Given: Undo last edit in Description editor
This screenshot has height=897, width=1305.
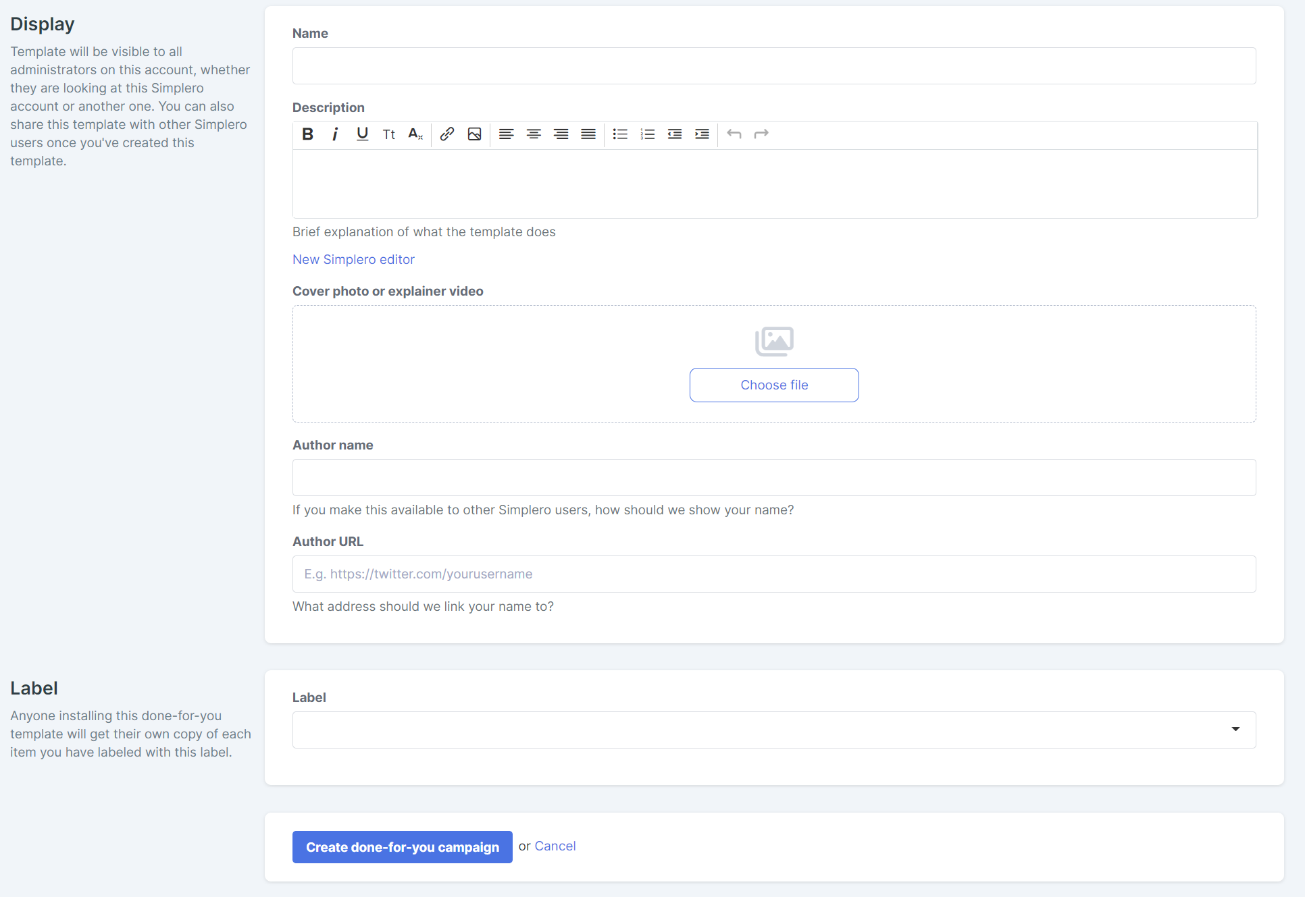Looking at the screenshot, I should click(734, 134).
